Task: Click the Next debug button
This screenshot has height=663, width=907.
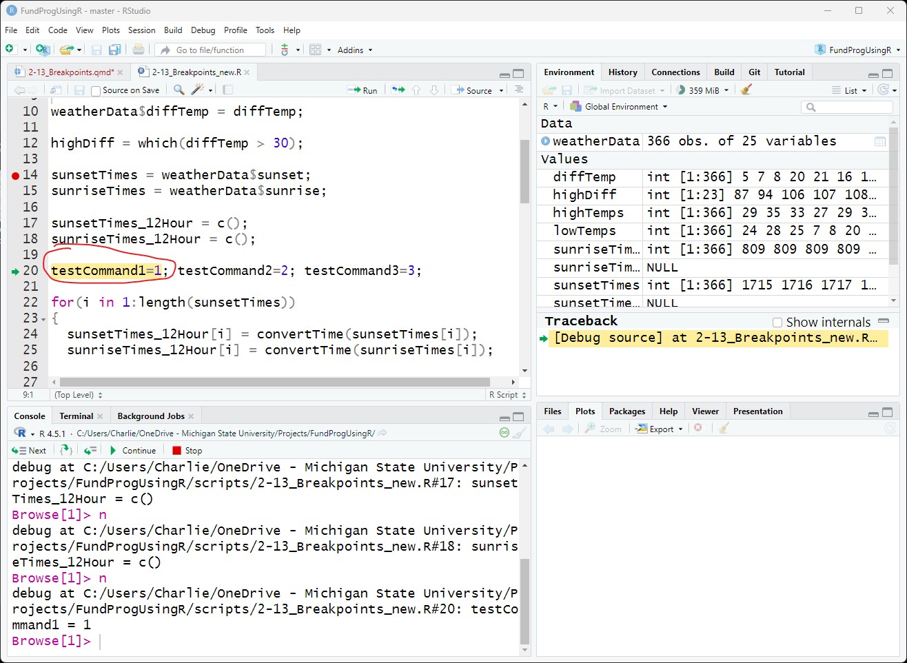Action: pyautogui.click(x=29, y=450)
